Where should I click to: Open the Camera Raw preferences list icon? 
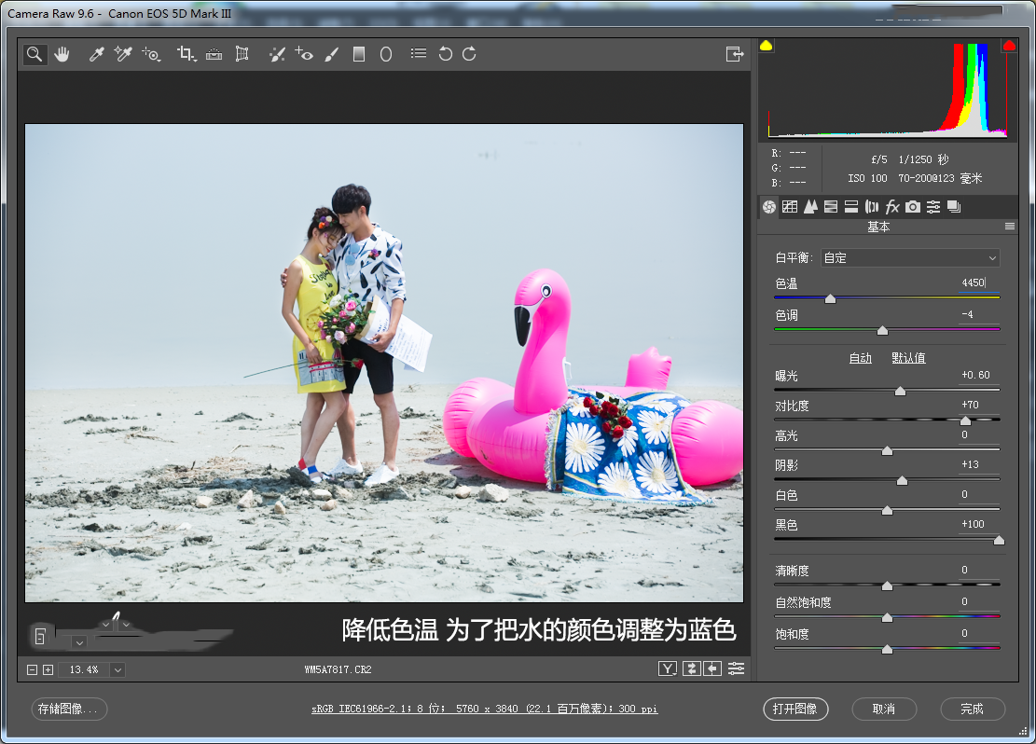tap(419, 53)
